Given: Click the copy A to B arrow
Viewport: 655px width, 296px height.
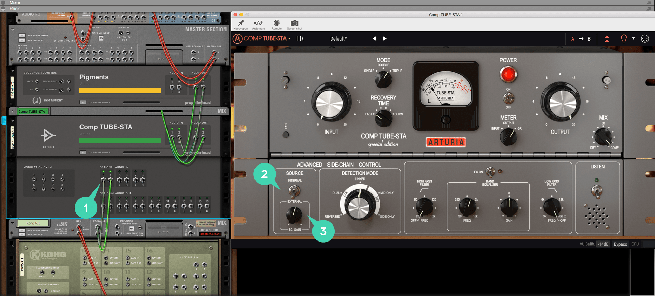Looking at the screenshot, I should tap(581, 38).
